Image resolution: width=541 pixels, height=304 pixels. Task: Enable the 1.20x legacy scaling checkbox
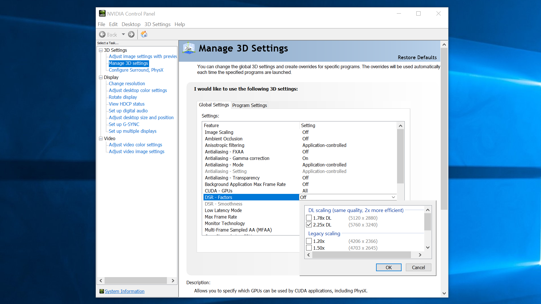pos(309,241)
